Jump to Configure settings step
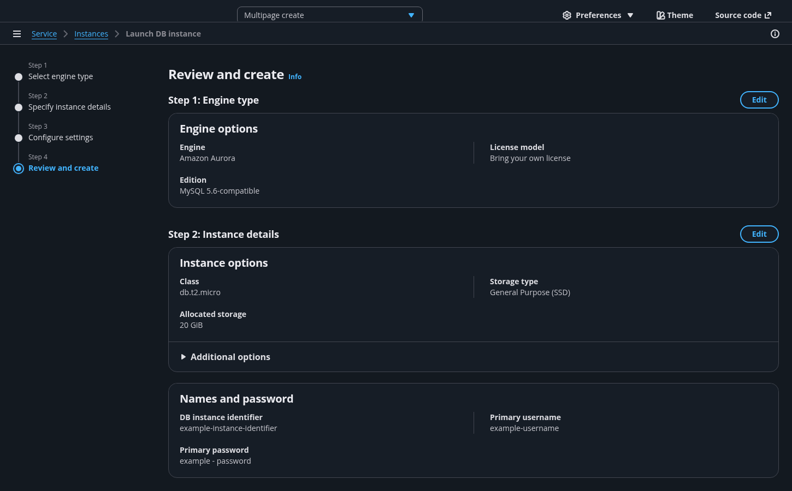792x491 pixels. tap(61, 137)
